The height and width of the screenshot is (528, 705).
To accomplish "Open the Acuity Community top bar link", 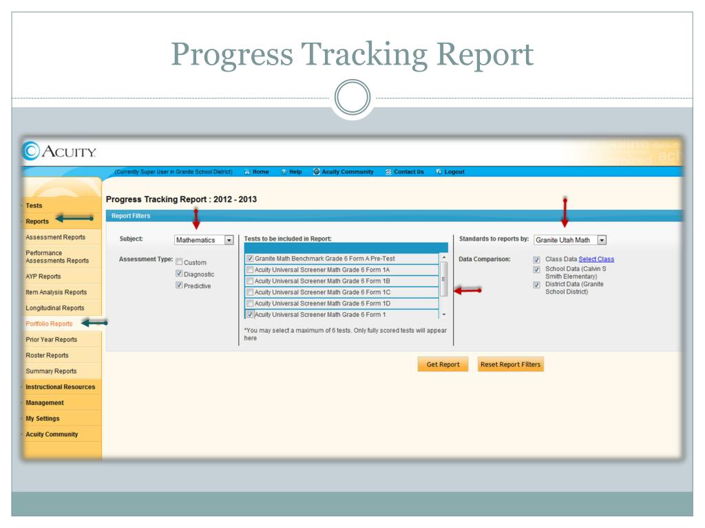I will coord(348,172).
